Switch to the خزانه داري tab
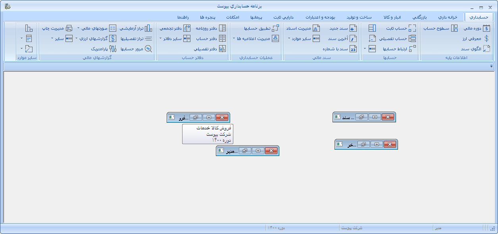 (448, 17)
